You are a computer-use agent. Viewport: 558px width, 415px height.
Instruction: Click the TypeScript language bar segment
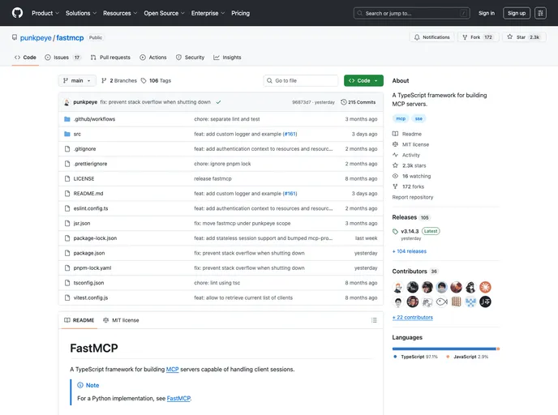pos(444,349)
